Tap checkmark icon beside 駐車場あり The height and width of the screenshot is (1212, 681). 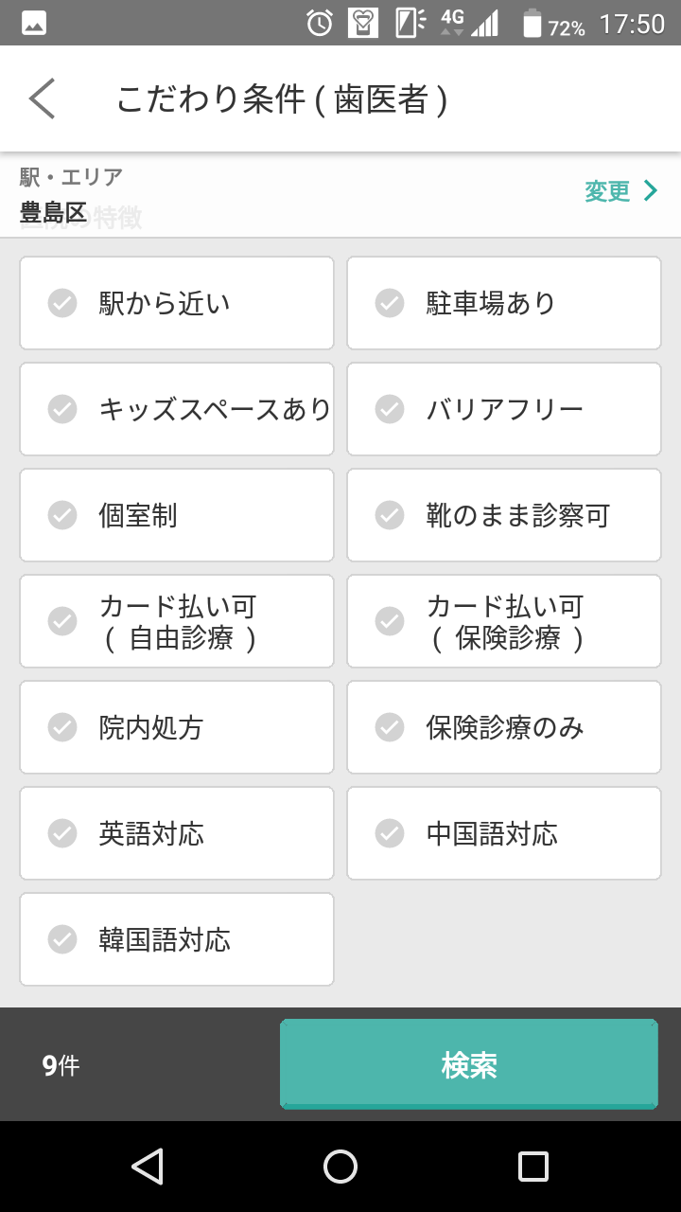390,303
